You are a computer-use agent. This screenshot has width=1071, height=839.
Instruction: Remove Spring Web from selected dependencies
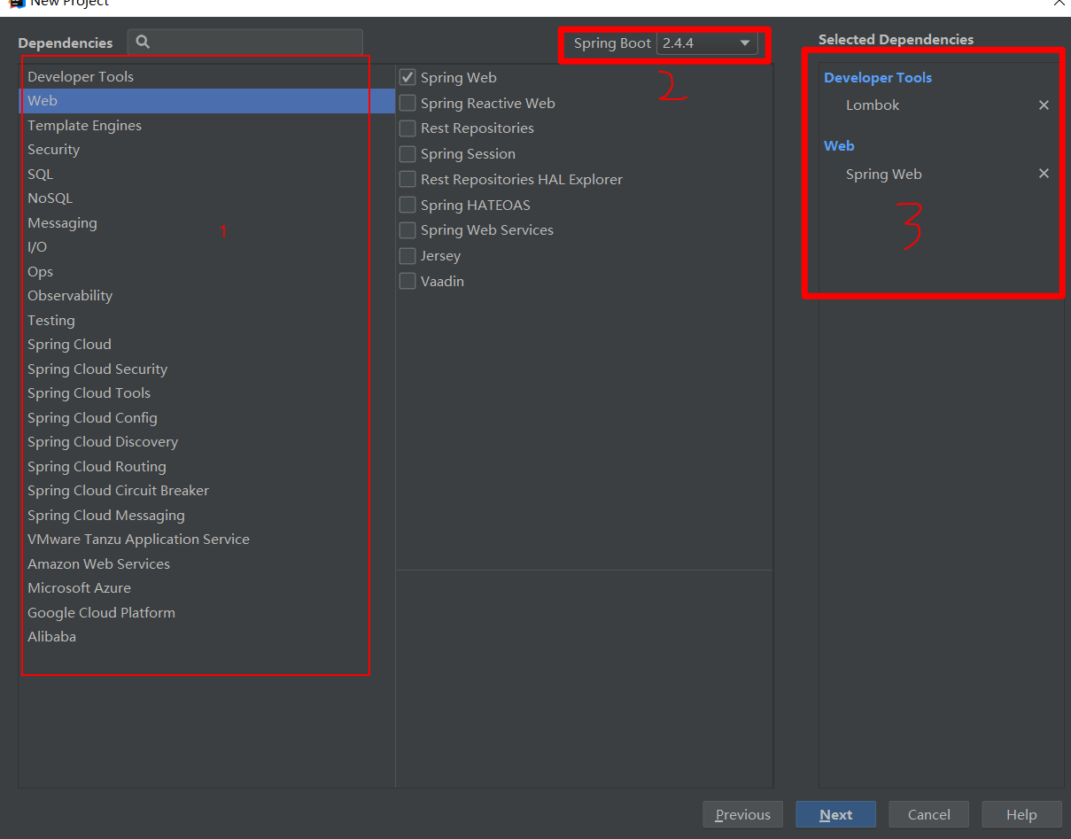click(1044, 174)
